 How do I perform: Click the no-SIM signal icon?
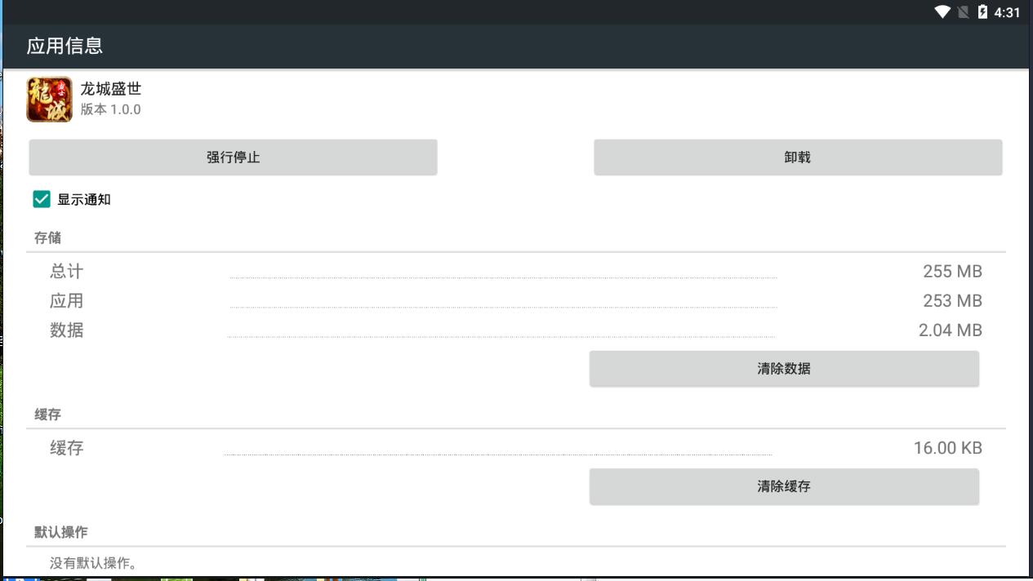point(964,12)
